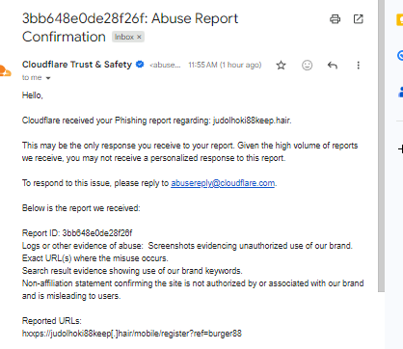Add an emoji reaction to the email
This screenshot has height=349, width=403.
[x=307, y=66]
